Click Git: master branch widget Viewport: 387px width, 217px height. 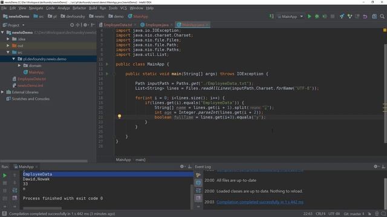tap(354, 214)
